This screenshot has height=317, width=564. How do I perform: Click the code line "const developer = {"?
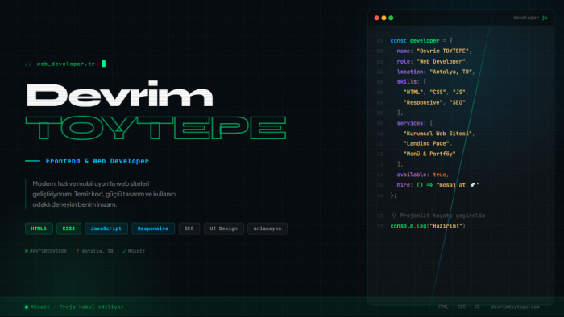coord(421,40)
